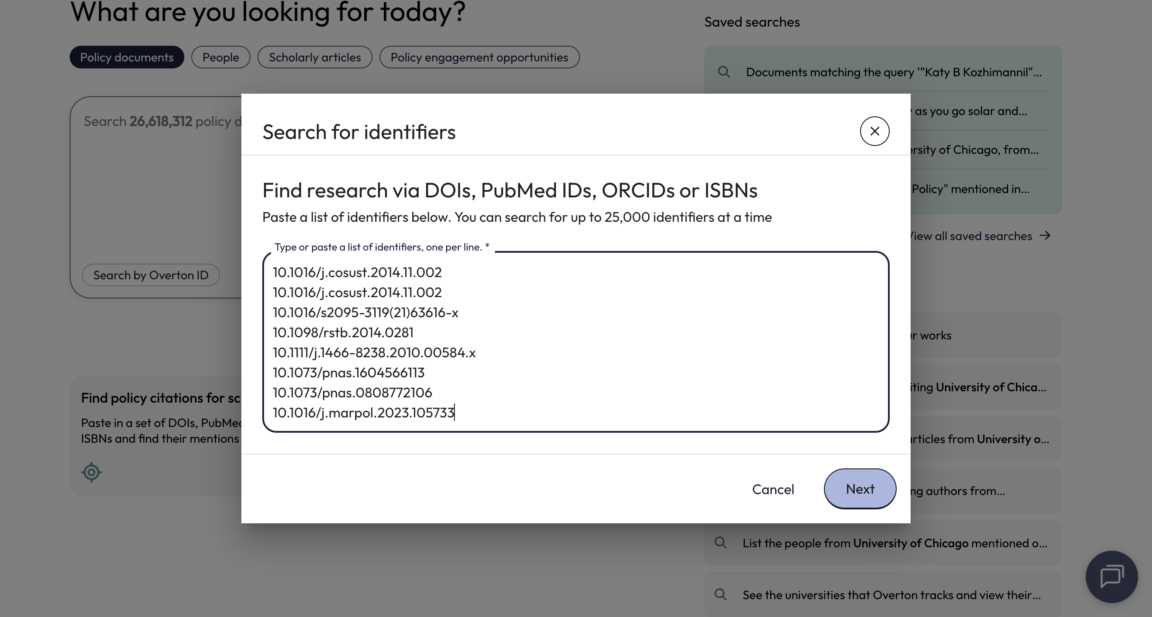This screenshot has width=1152, height=617.
Task: Open the chat support widget icon
Action: click(x=1111, y=577)
